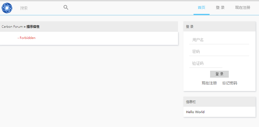Click the small arrow before Forbidden
259x127 pixels.
18,38
